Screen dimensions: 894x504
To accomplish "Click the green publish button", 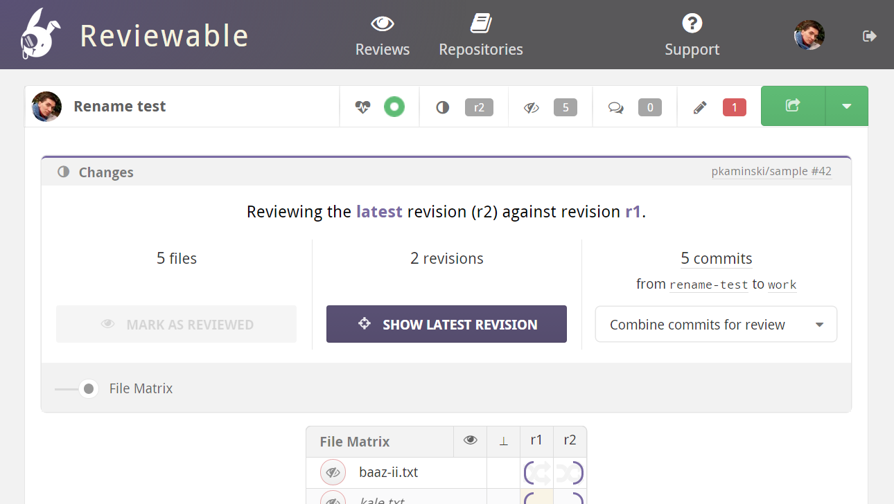I will point(793,106).
